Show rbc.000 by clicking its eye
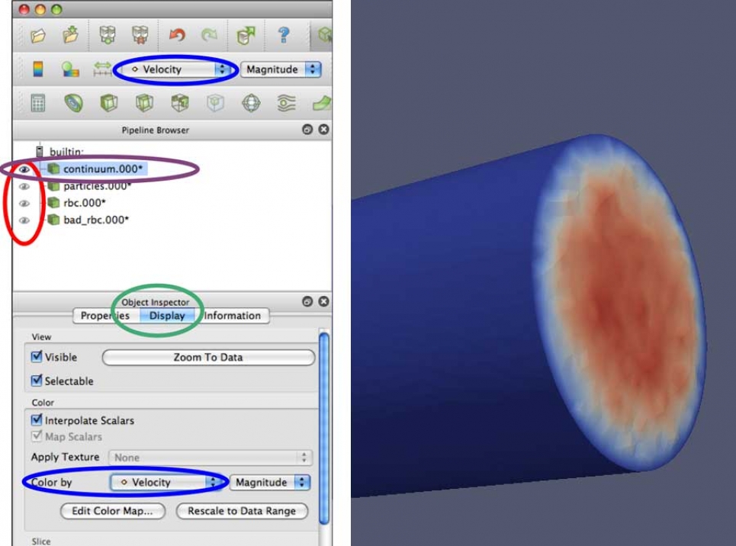This screenshot has height=546, width=736. 24,203
